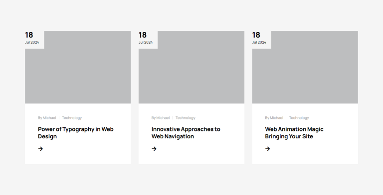The height and width of the screenshot is (195, 383).
Task: Click arrow icon under Innovative Approaches article
Action: (x=154, y=149)
